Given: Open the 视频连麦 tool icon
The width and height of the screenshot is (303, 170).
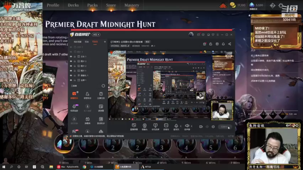Looking at the screenshot, I should (x=74, y=108).
